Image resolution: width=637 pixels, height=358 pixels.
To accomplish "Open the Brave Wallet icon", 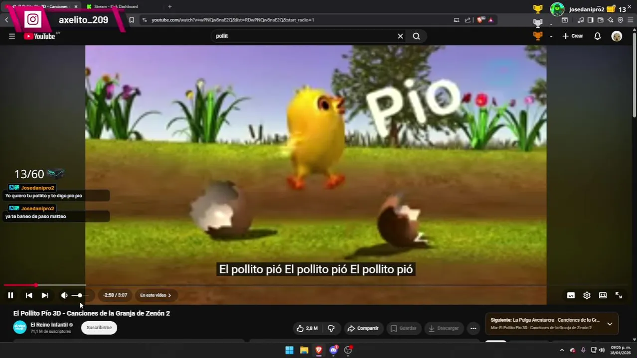I will pyautogui.click(x=601, y=20).
